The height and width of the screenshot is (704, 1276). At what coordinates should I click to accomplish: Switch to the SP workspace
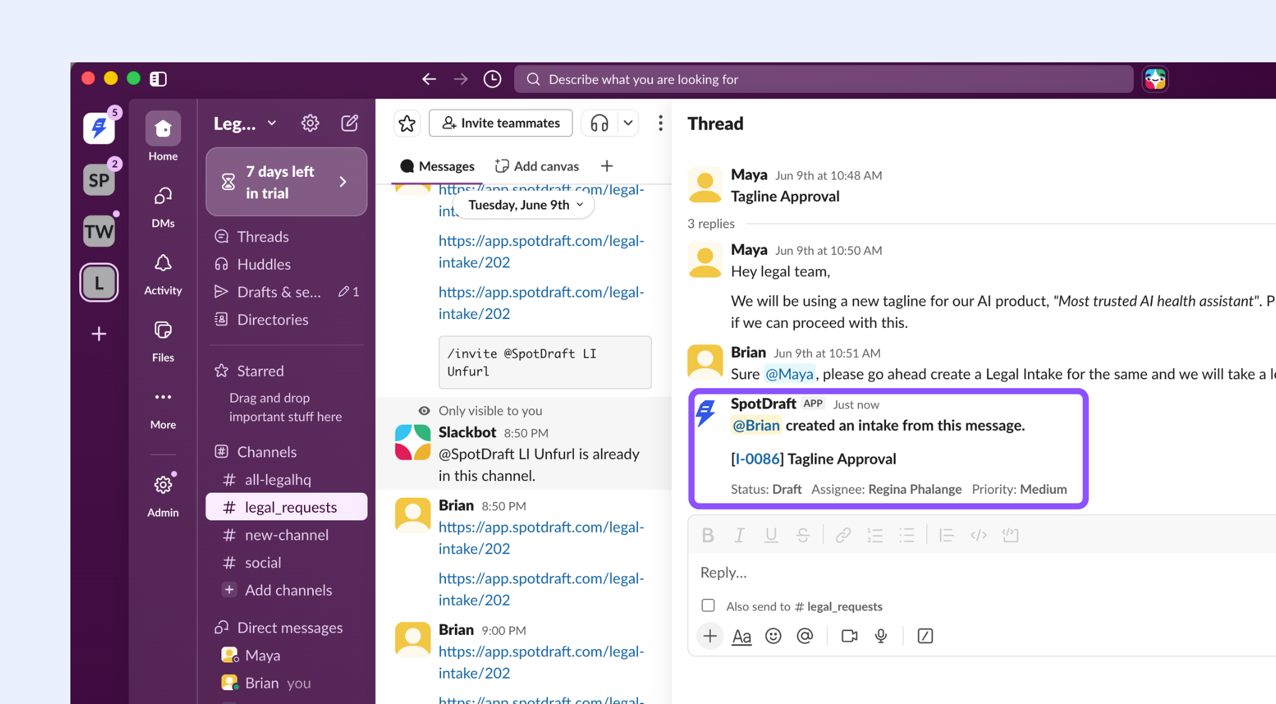coord(99,180)
